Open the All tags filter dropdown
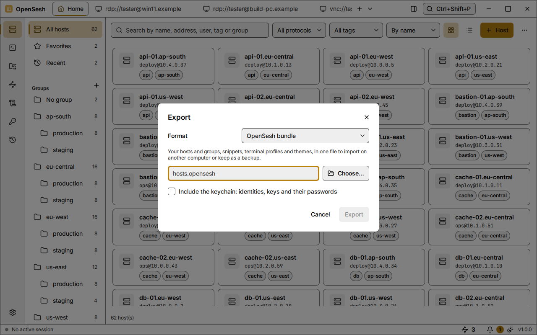The width and height of the screenshot is (537, 335). pyautogui.click(x=356, y=30)
